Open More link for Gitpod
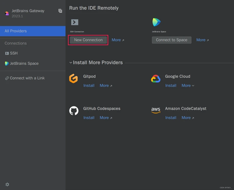Screen dimensions: 234x190 [106, 86]
